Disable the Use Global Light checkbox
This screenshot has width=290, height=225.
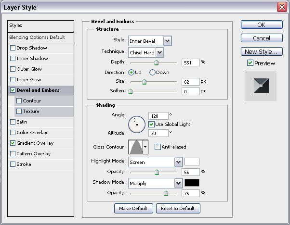152,125
